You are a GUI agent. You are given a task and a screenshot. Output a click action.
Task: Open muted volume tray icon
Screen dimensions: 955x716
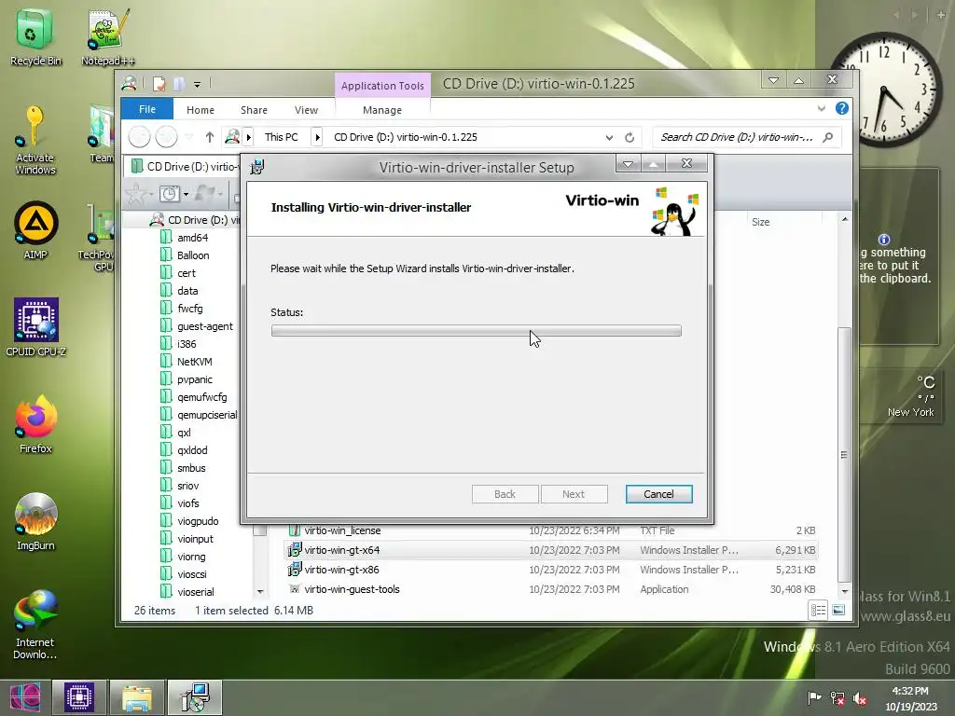pyautogui.click(x=860, y=697)
